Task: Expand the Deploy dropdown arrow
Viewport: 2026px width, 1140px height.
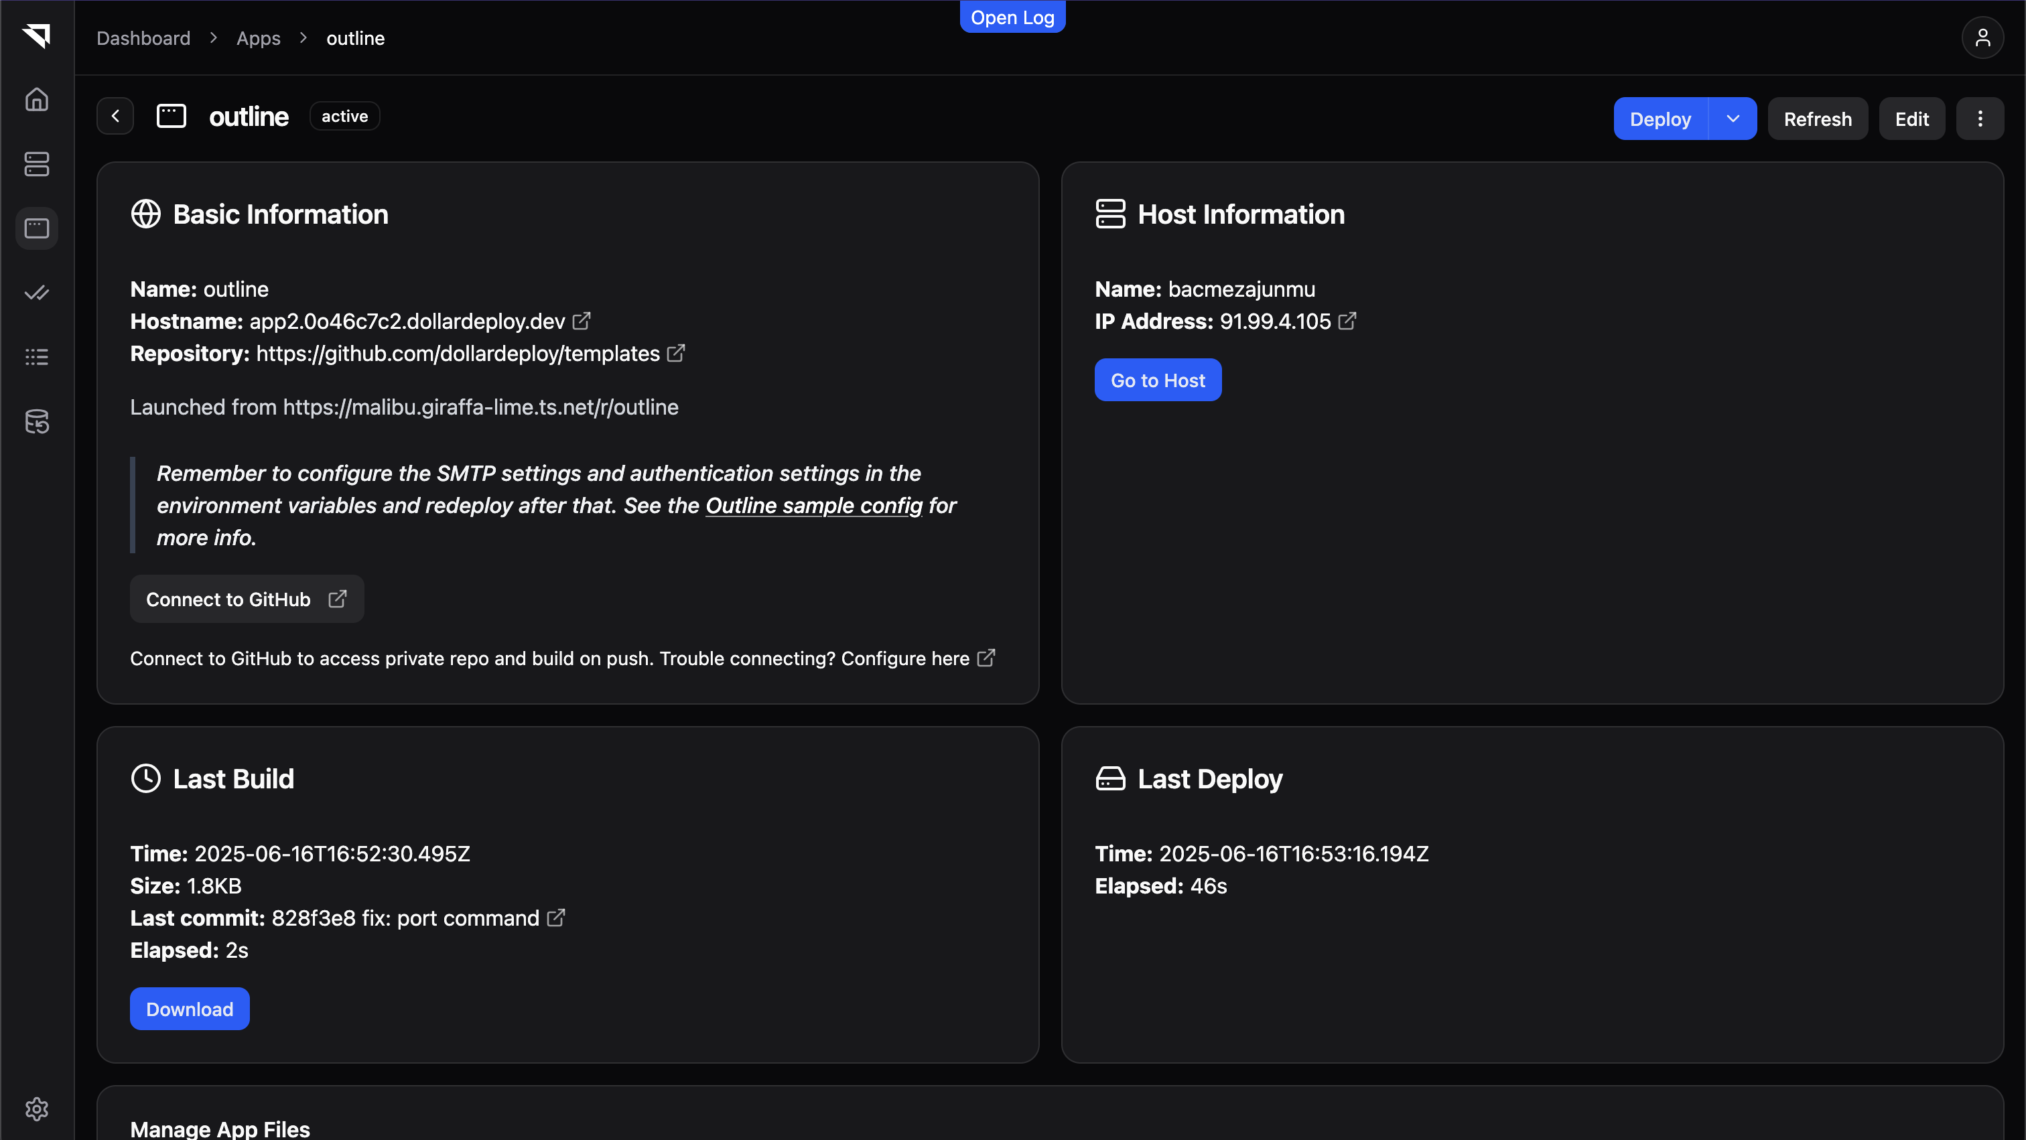Action: [x=1733, y=119]
